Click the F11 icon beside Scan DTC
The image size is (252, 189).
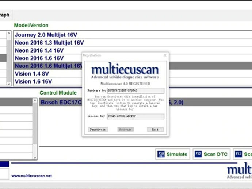238,154
